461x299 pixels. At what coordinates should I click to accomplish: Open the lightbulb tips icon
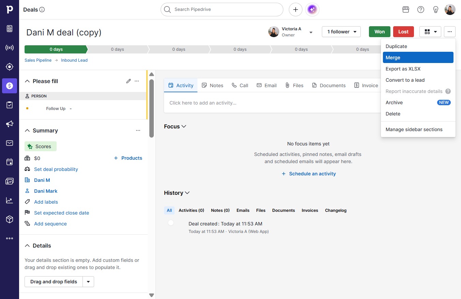(436, 10)
